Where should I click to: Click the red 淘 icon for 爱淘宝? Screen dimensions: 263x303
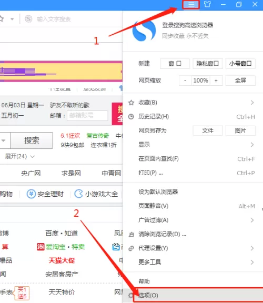[x=41, y=247]
